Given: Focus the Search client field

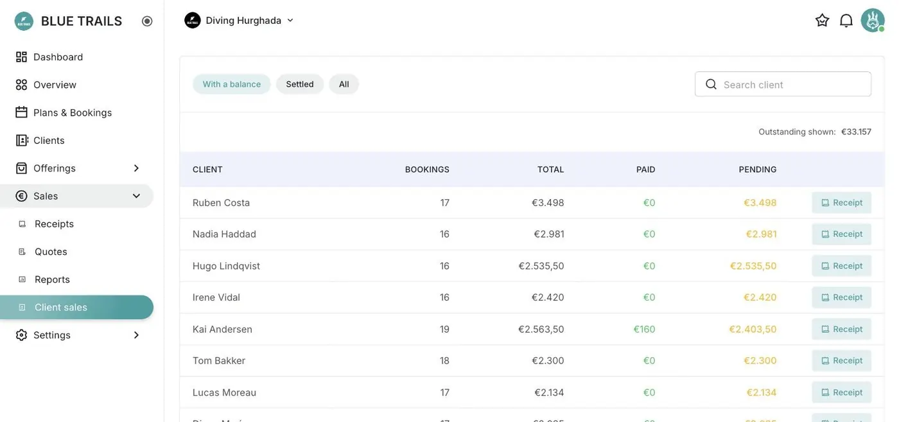Looking at the screenshot, I should [783, 84].
